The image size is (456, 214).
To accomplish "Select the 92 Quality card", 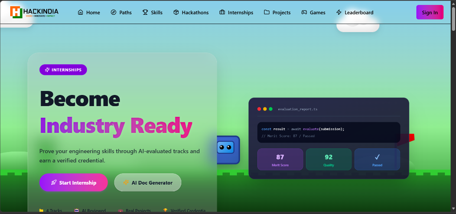I will (x=329, y=159).
